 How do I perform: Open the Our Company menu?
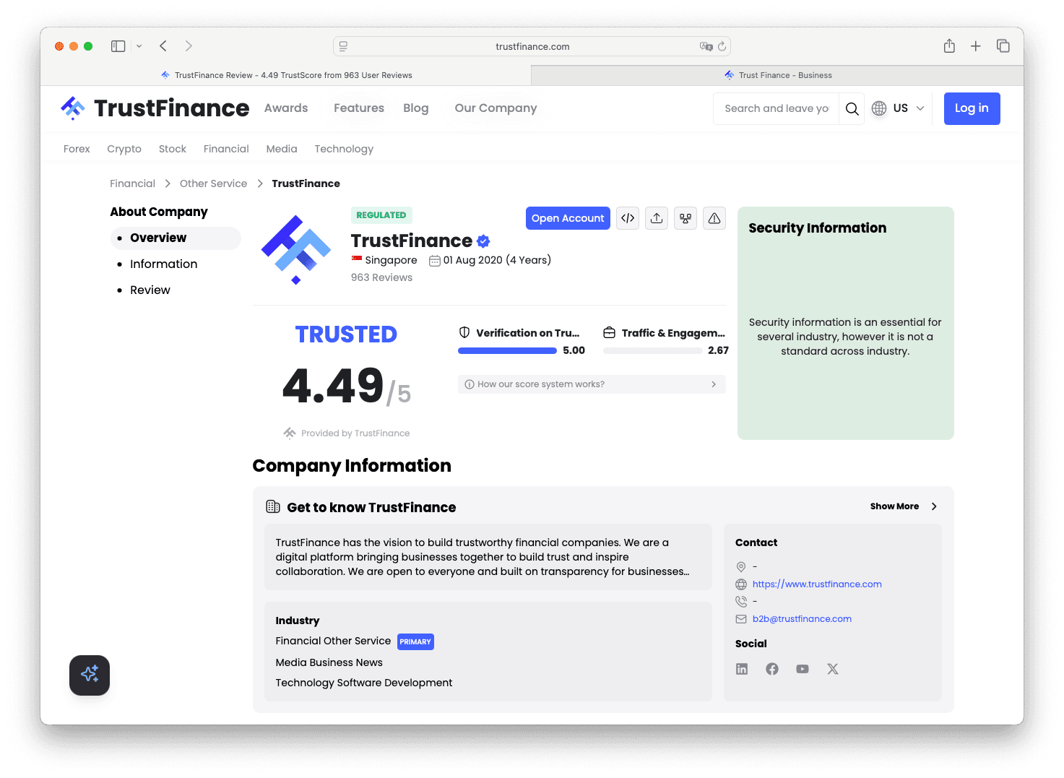[x=496, y=108]
